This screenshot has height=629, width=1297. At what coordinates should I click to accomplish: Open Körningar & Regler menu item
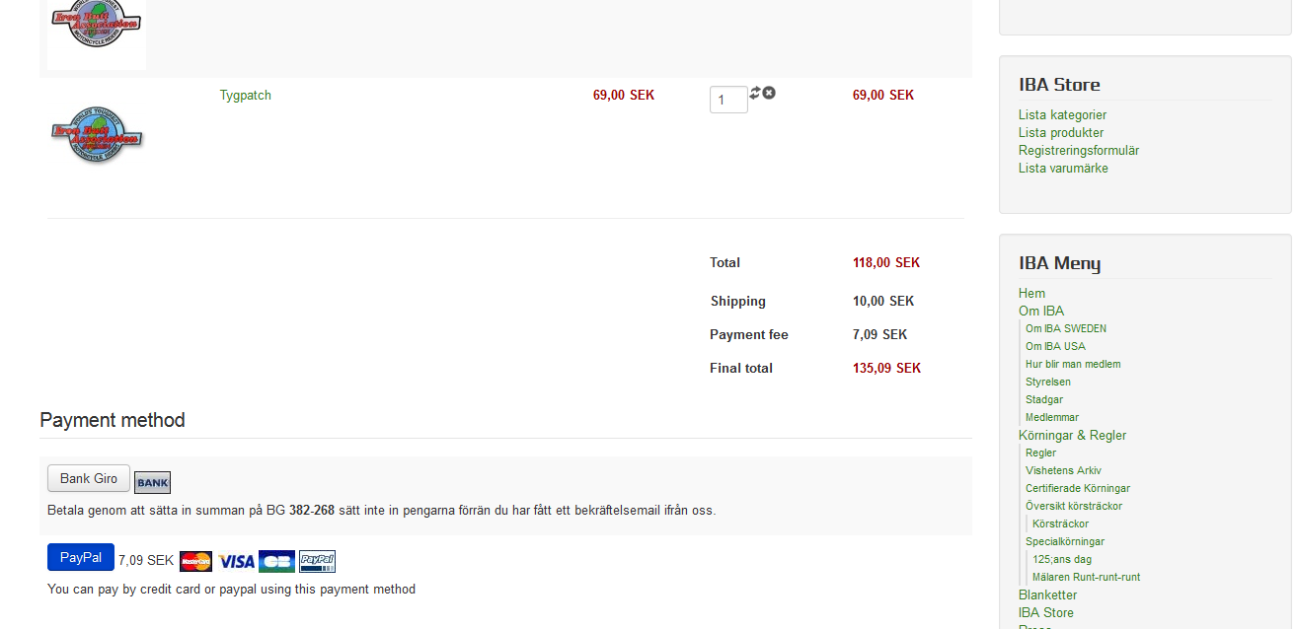1072,436
